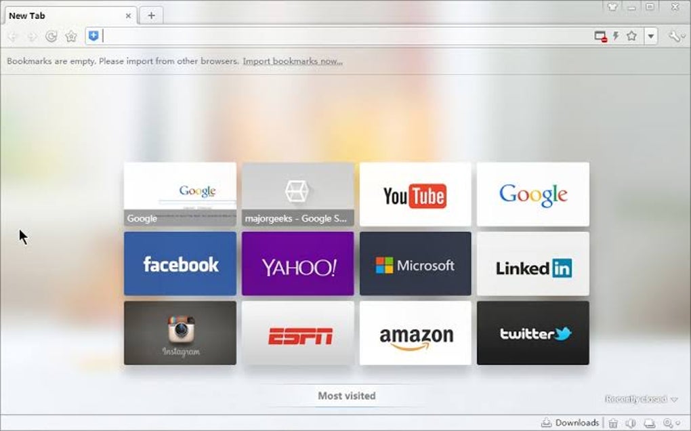Click the back navigation arrow
Image resolution: width=691 pixels, height=431 pixels.
pyautogui.click(x=13, y=37)
